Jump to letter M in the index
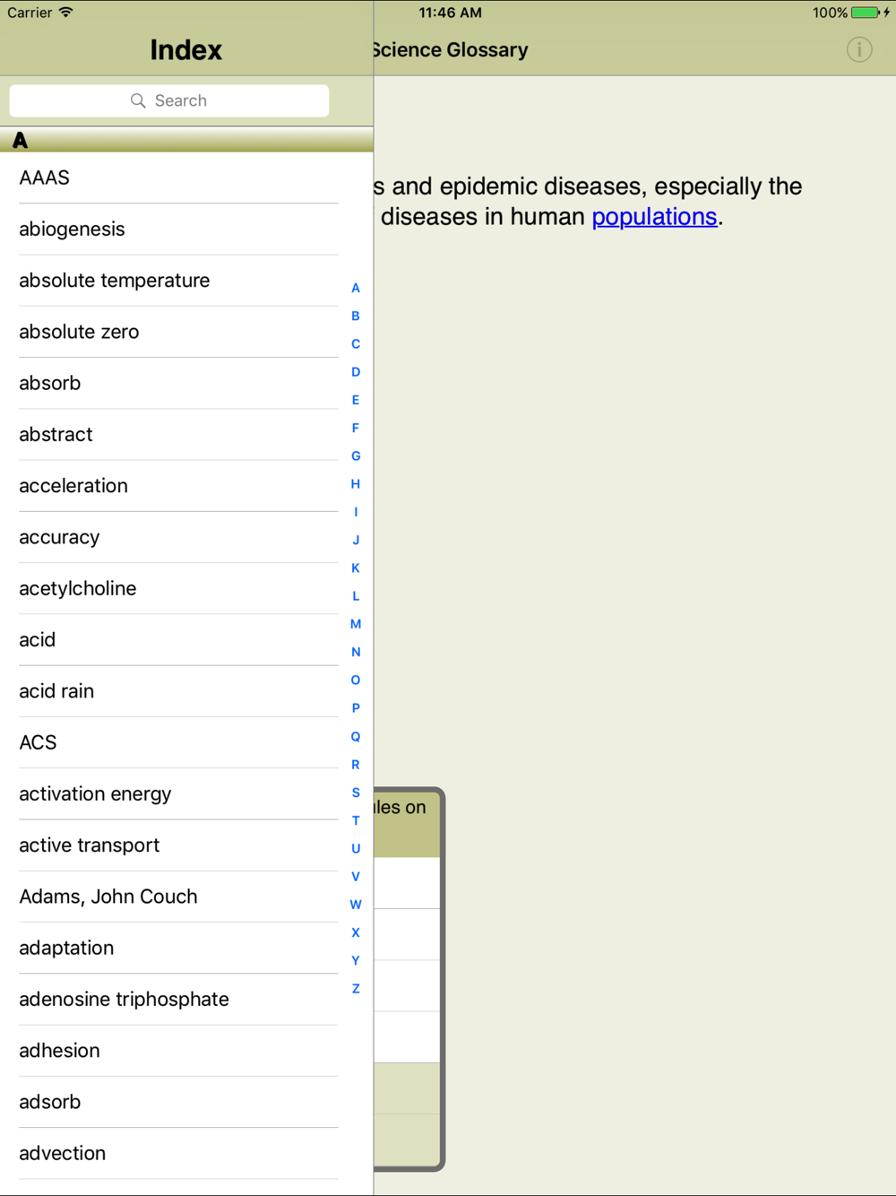Viewport: 896px width, 1196px height. click(x=356, y=624)
